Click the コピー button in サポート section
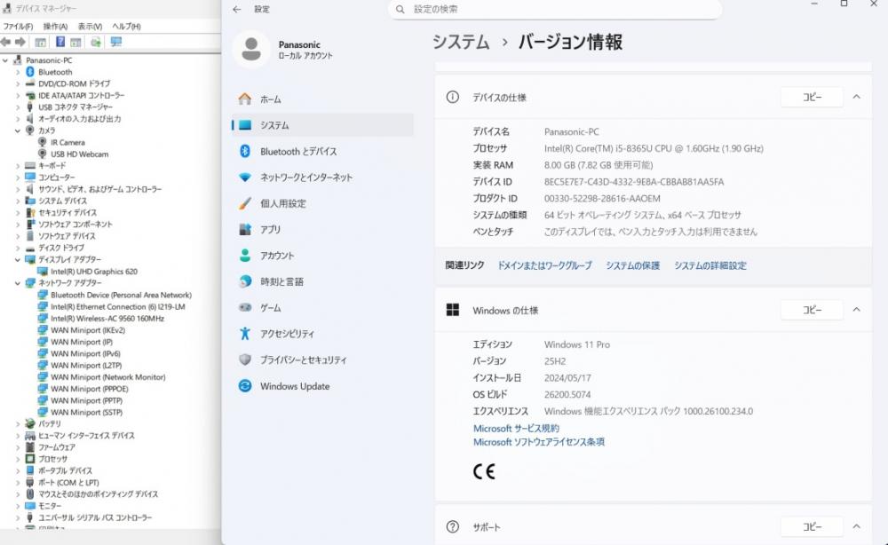 (x=812, y=526)
